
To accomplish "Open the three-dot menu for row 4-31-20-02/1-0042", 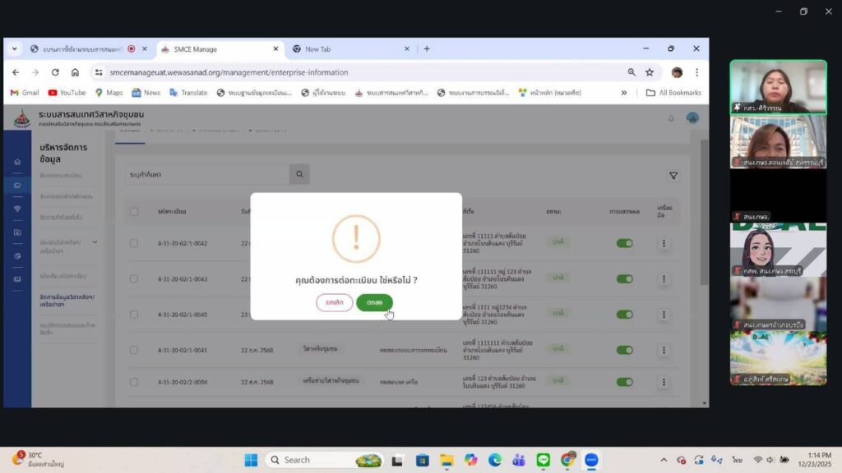I will (664, 244).
